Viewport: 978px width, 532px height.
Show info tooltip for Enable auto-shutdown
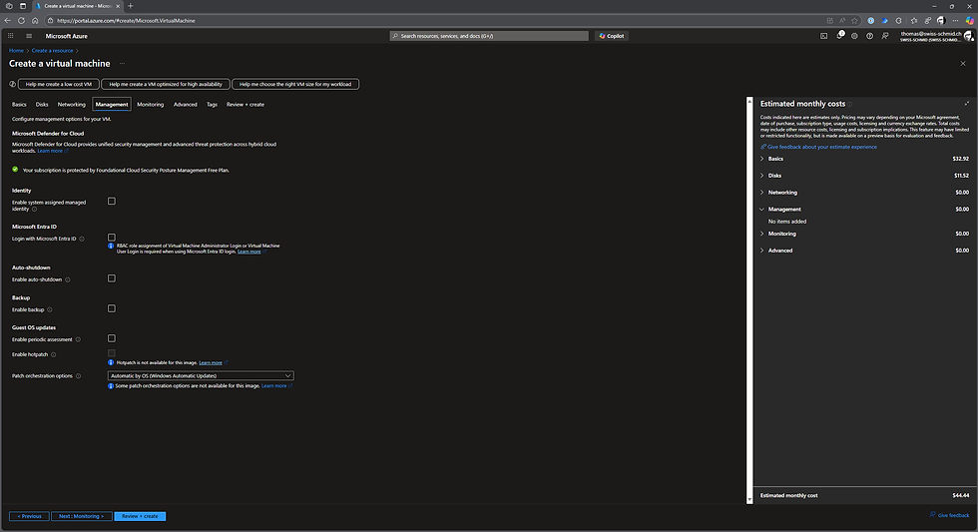click(x=68, y=280)
